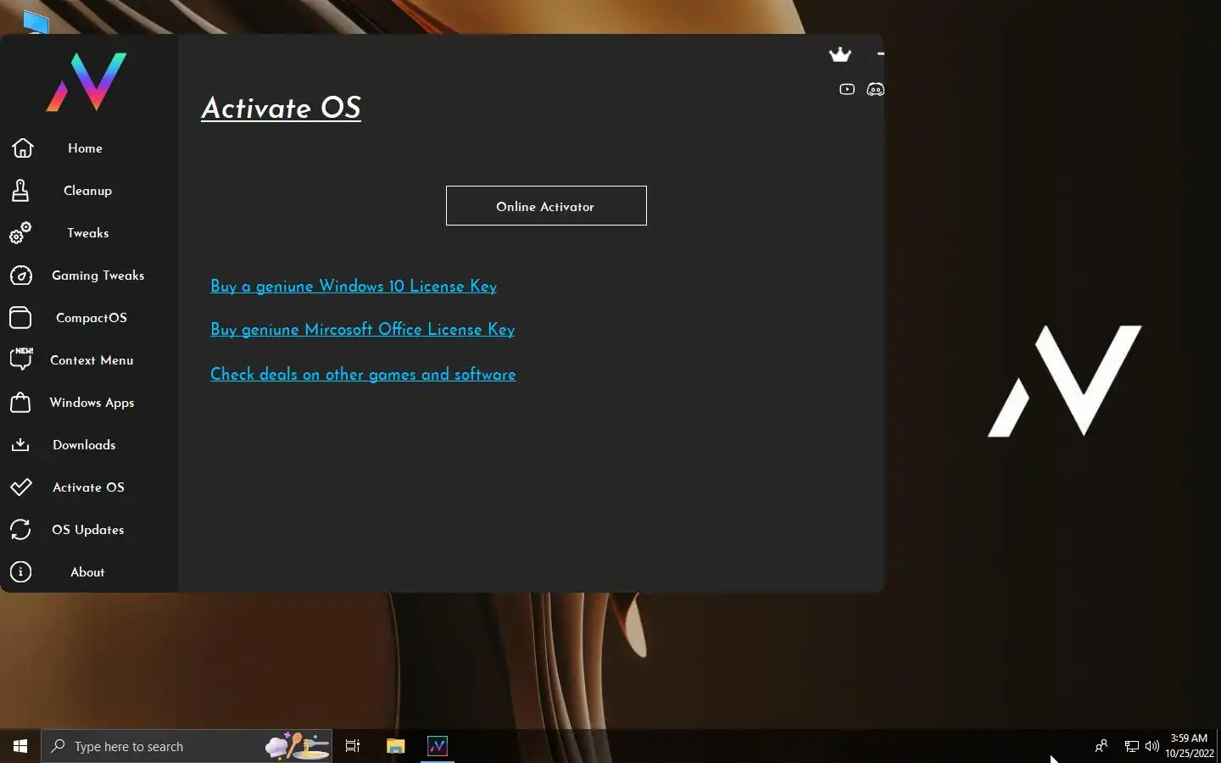Screen dimensions: 1221x763
Task: Click the Cleanup brush icon
Action: point(20,191)
